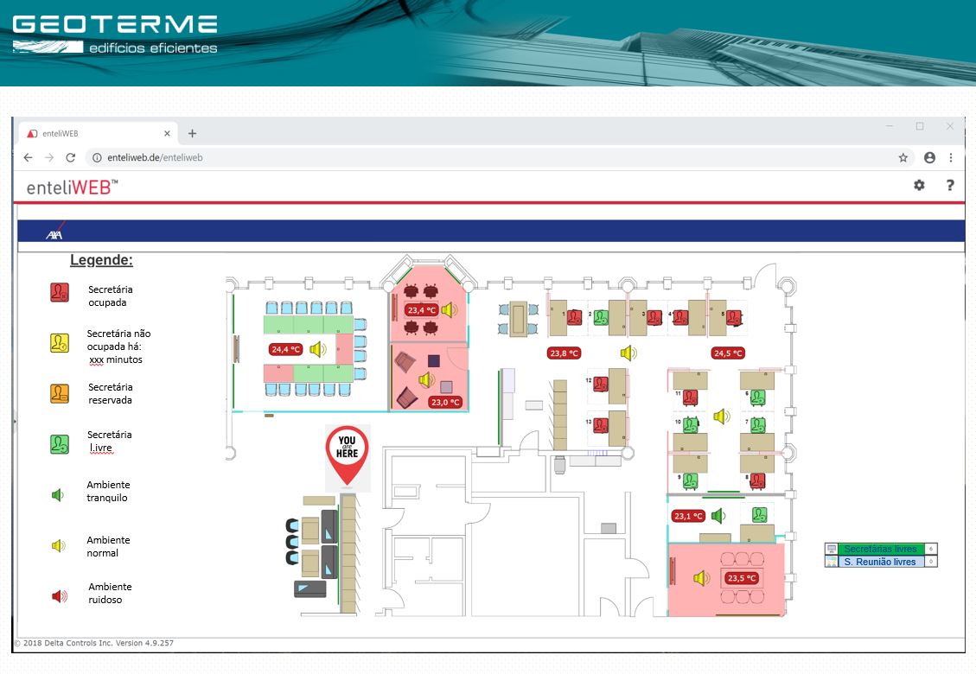The height and width of the screenshot is (674, 976).
Task: Click yellow speaker between desks 10 and 7
Action: [x=722, y=416]
